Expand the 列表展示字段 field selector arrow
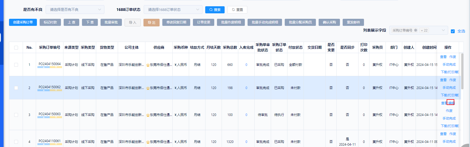This screenshot has width=470, height=147. pos(443,30)
